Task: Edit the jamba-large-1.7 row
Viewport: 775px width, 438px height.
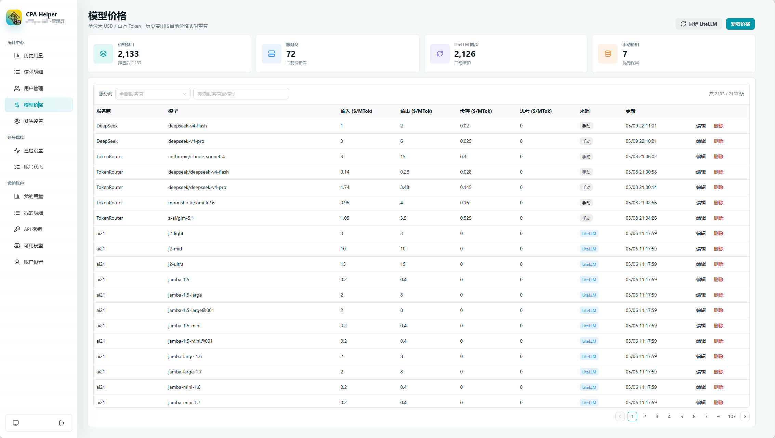Action: click(x=701, y=372)
